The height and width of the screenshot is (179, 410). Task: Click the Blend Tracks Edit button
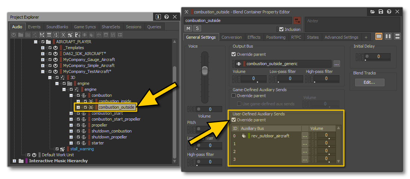point(369,82)
